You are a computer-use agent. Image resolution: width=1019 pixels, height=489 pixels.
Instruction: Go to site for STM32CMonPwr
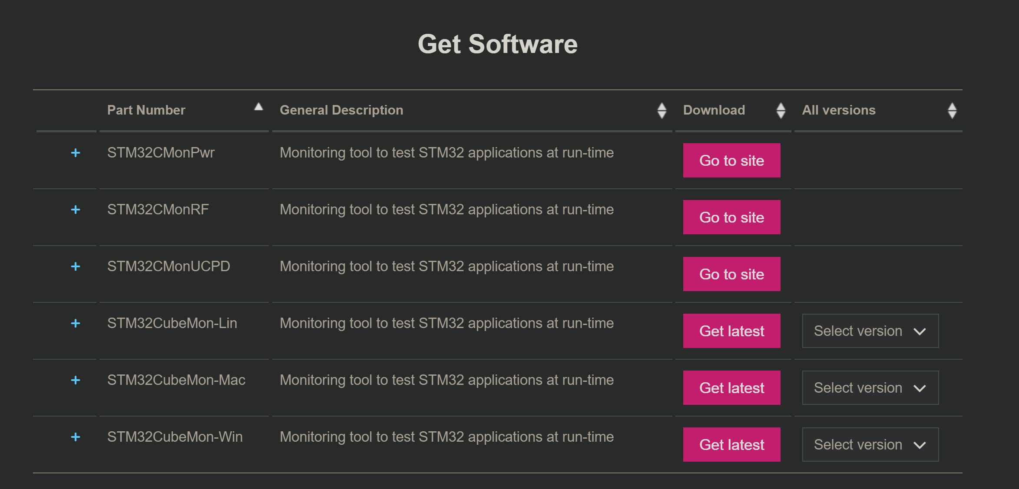pos(731,161)
